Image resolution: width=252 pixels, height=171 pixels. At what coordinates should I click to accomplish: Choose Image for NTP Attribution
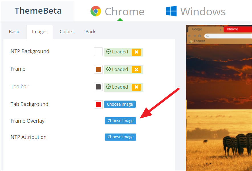120,137
